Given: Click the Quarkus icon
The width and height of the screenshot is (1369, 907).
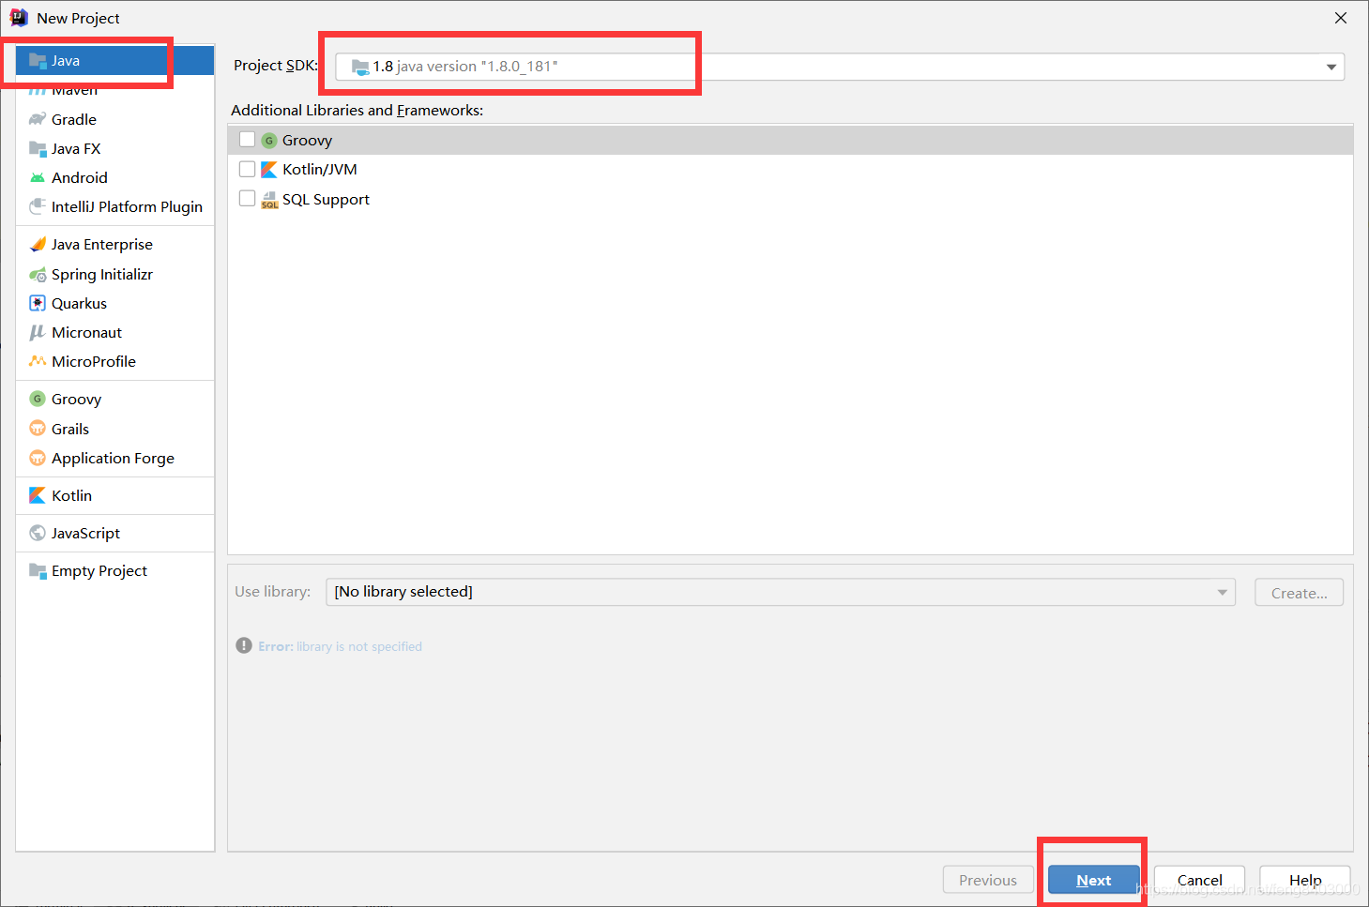Looking at the screenshot, I should tap(38, 303).
